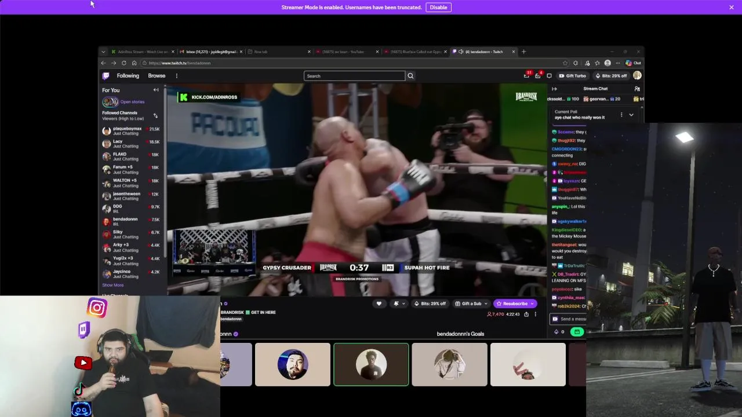Open Current Poll more options
Image resolution: width=742 pixels, height=417 pixels.
click(621, 115)
